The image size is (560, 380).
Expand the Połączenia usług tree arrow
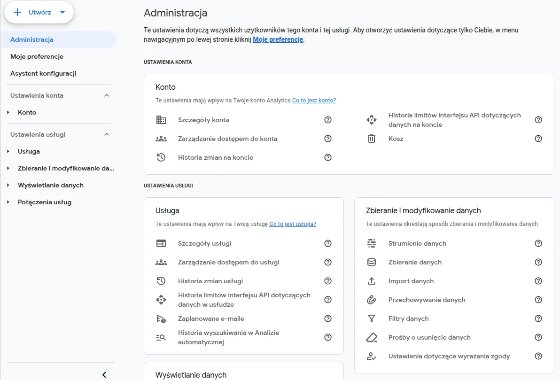point(8,202)
